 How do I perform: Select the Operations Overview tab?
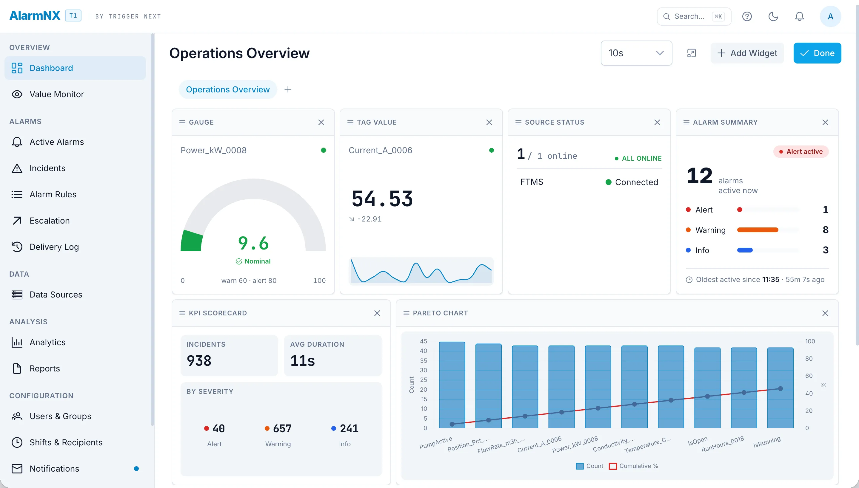coord(228,89)
